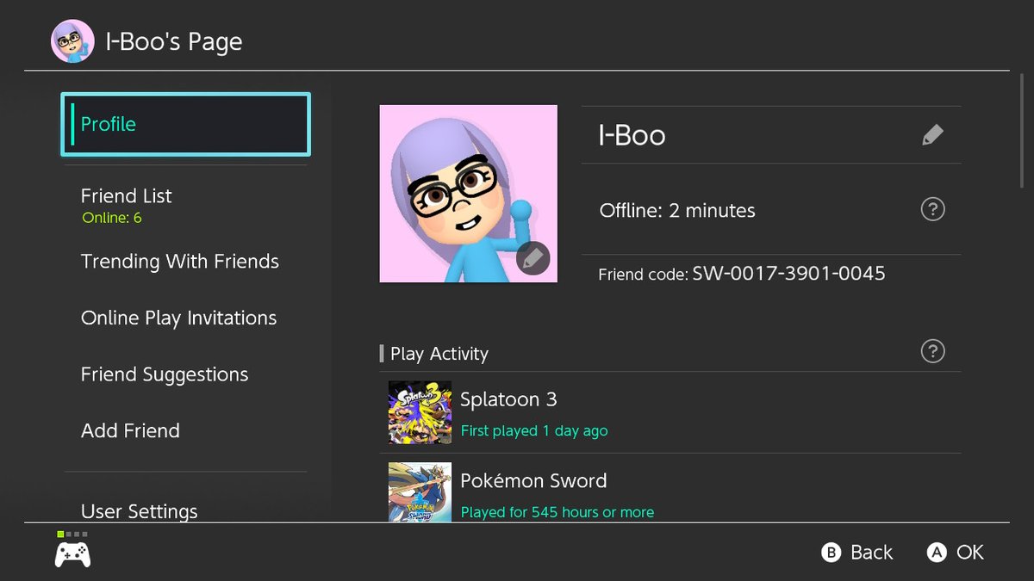Click the friend code SW-0017-3901-0045

tap(788, 274)
